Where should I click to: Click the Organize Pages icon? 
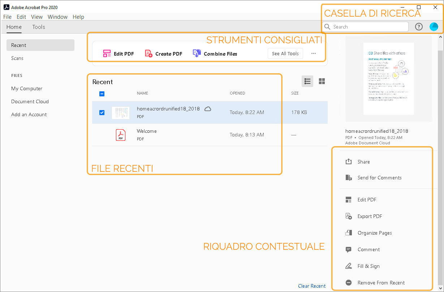[x=349, y=233]
